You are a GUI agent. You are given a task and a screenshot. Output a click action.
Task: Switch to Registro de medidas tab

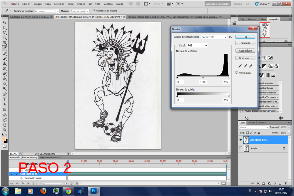click(x=49, y=158)
